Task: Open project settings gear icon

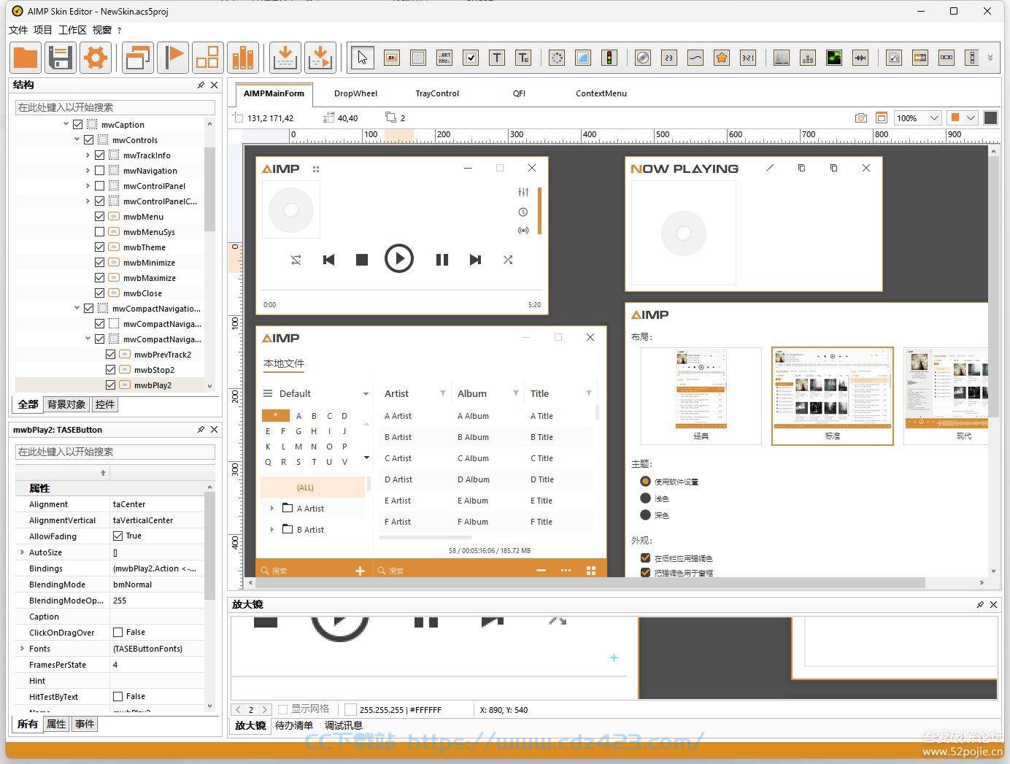Action: 96,57
